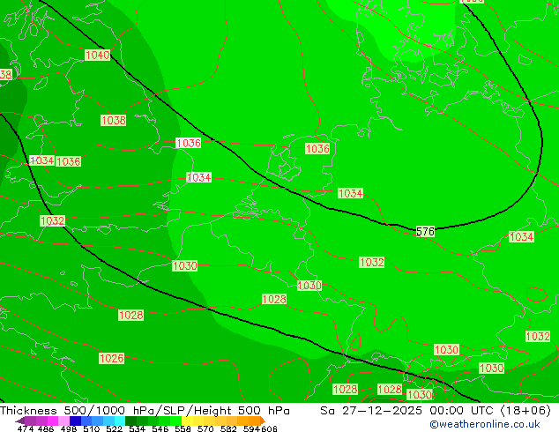Click the 582 legend value

pyautogui.click(x=228, y=428)
